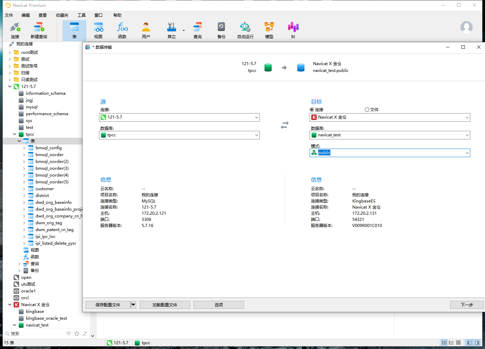The image size is (485, 349).
Task: Open the 窗口 menu
Action: pyautogui.click(x=99, y=15)
